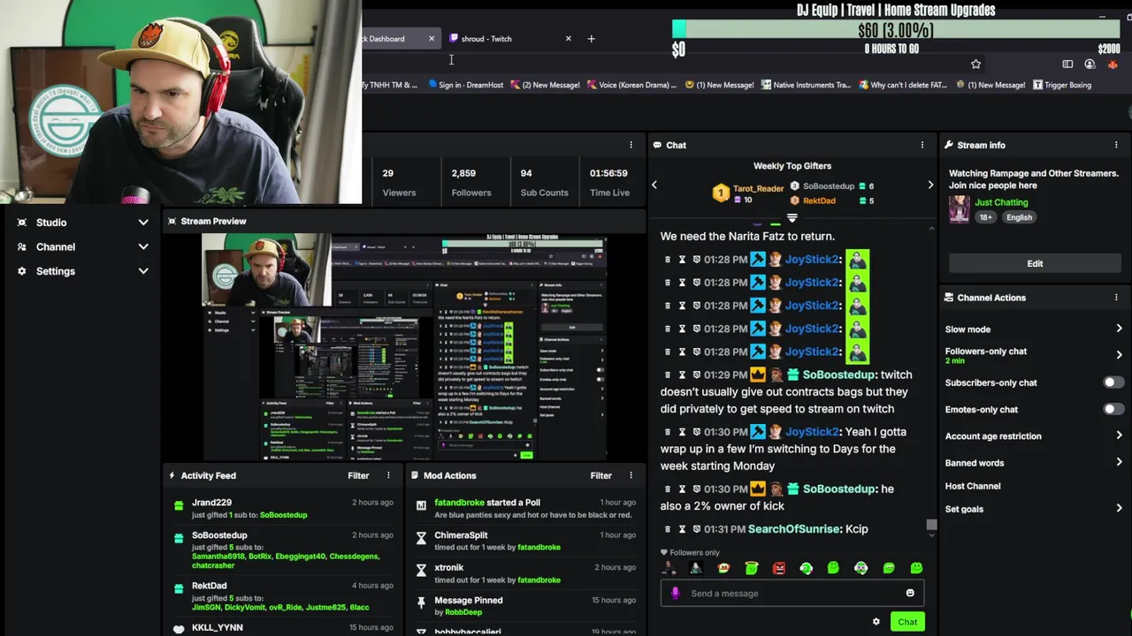Open the Just Chatting category link
The width and height of the screenshot is (1132, 636).
click(x=1001, y=202)
